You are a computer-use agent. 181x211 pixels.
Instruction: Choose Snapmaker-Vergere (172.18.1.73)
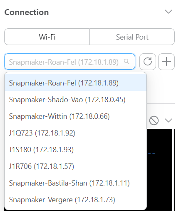pyautogui.click(x=76, y=200)
